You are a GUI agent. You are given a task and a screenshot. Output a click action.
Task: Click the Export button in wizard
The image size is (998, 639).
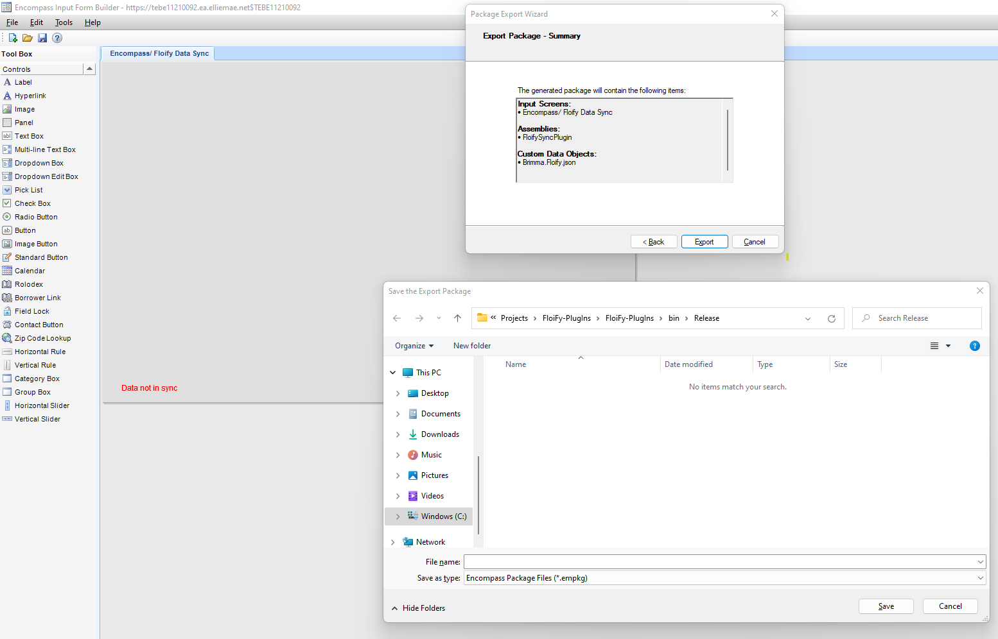click(x=704, y=242)
